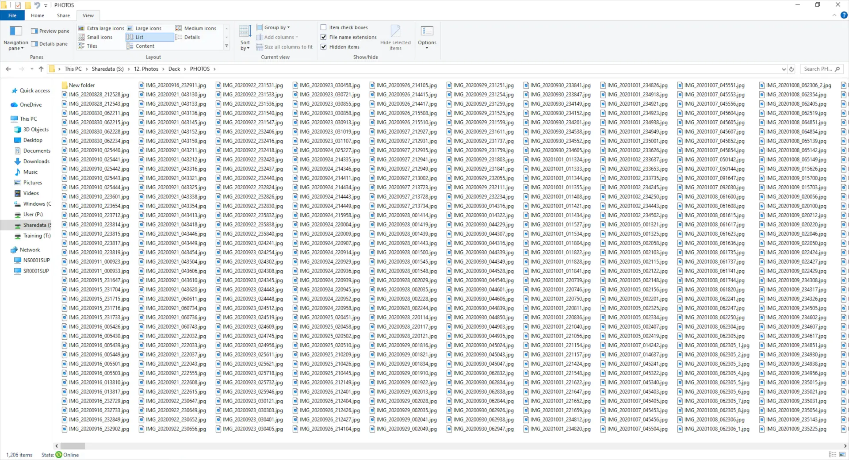
Task: Toggle the Details pane
Action: point(49,44)
